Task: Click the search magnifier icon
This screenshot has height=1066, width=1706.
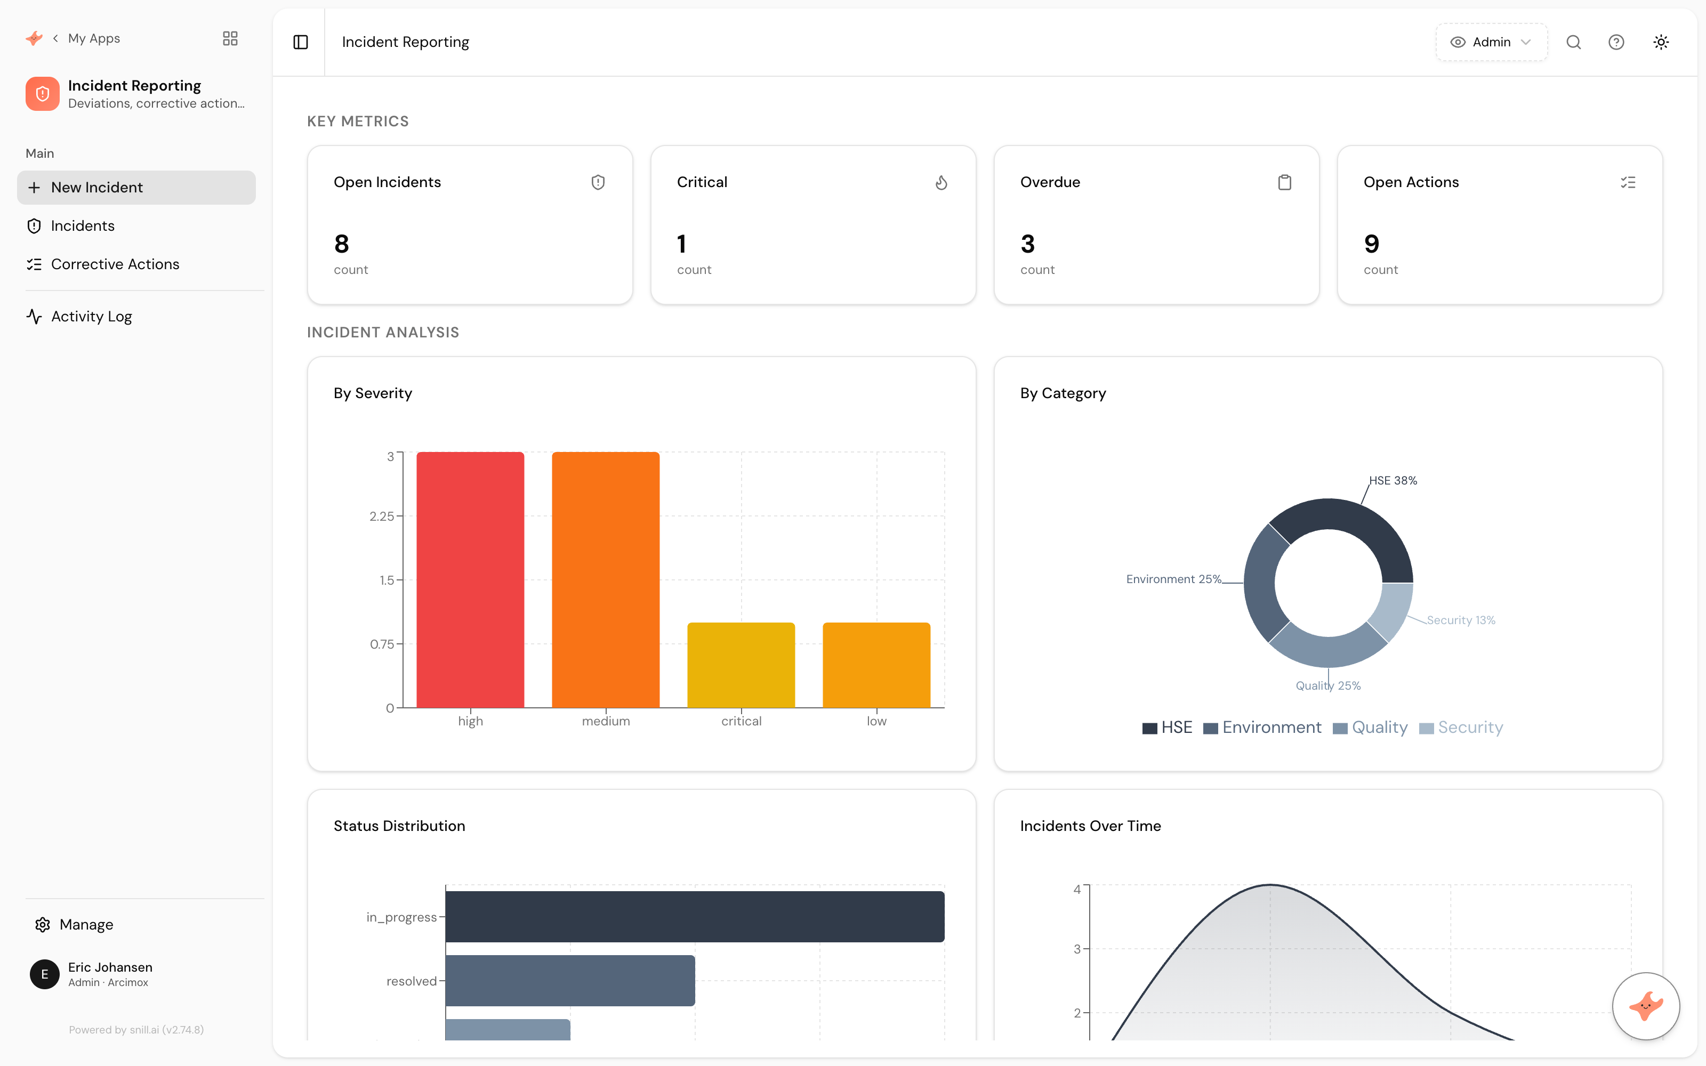Action: click(1573, 42)
